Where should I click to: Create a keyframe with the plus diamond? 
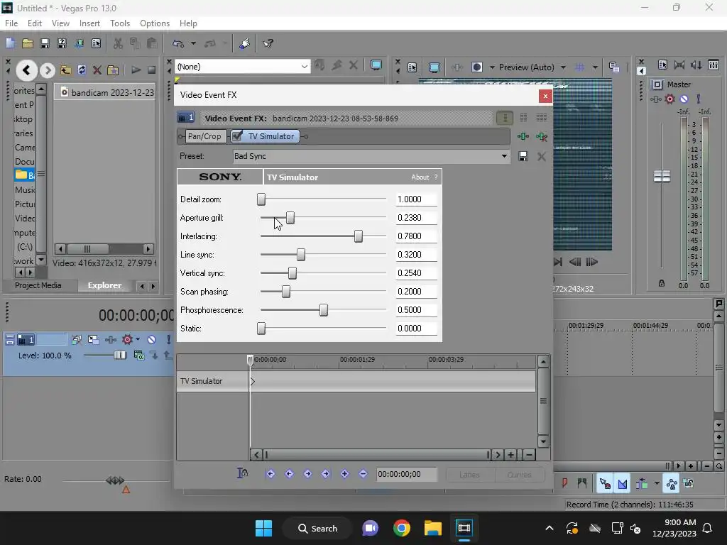click(344, 473)
